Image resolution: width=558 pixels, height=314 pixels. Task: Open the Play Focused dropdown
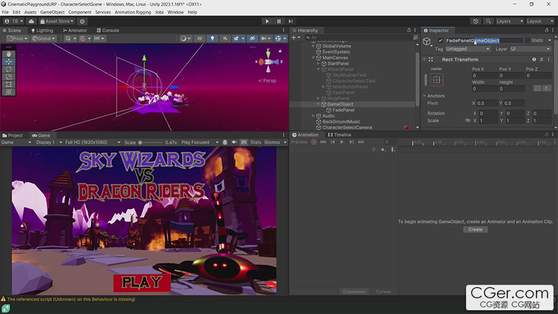[x=200, y=142]
